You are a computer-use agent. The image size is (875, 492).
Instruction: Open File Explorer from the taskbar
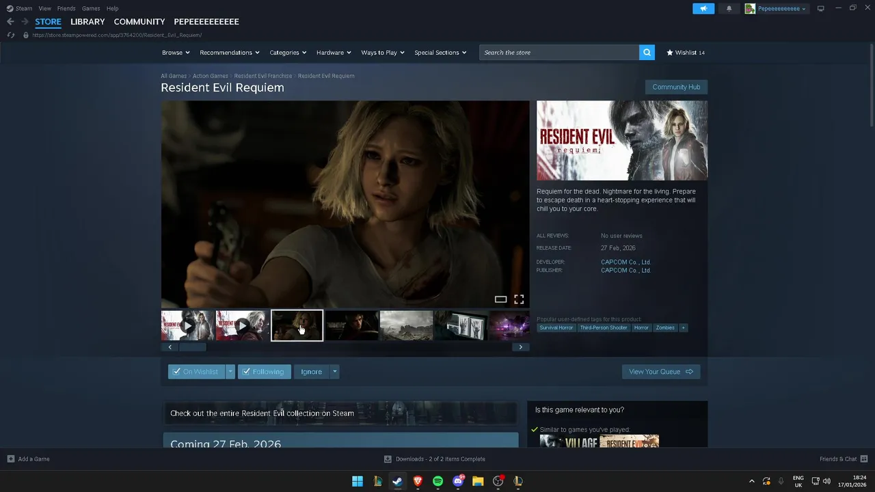[x=478, y=481]
